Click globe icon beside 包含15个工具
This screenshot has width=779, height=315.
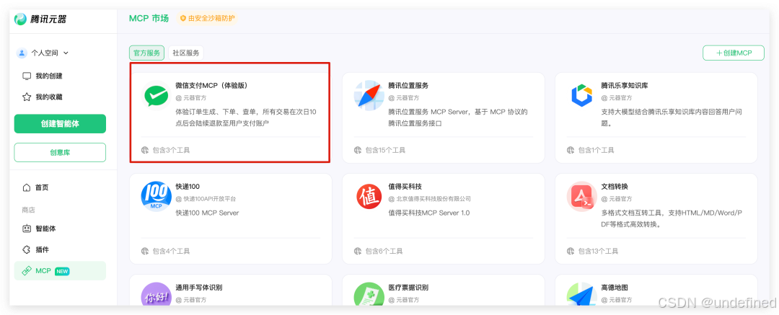point(358,149)
